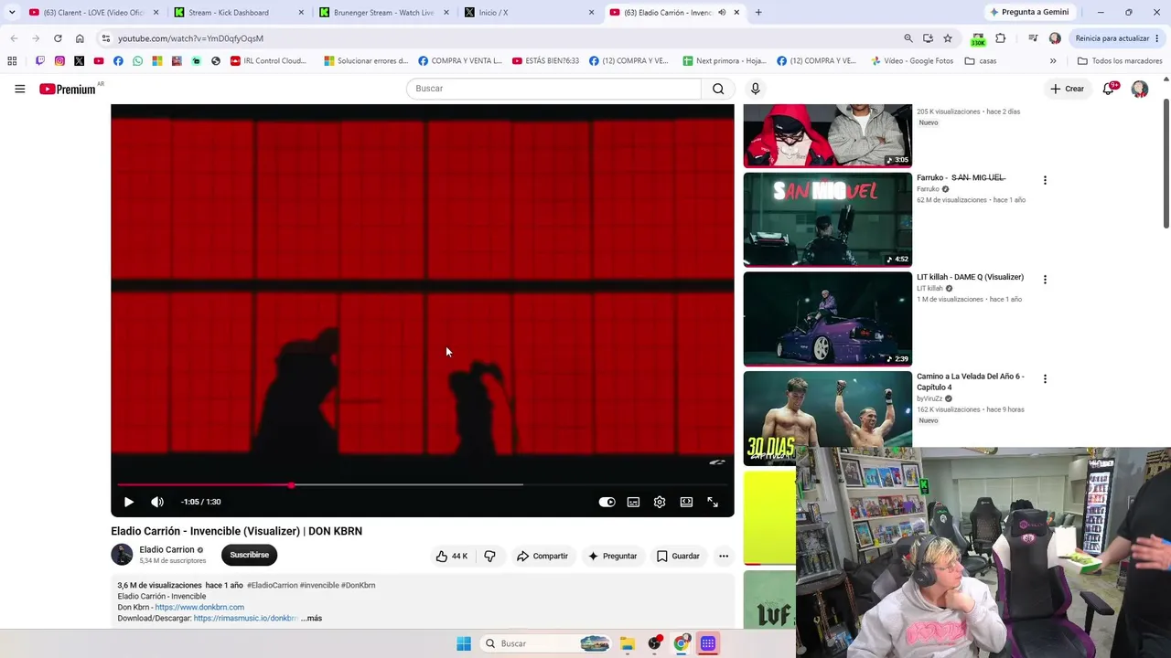Open YouTube guide hamburger menu

point(20,89)
